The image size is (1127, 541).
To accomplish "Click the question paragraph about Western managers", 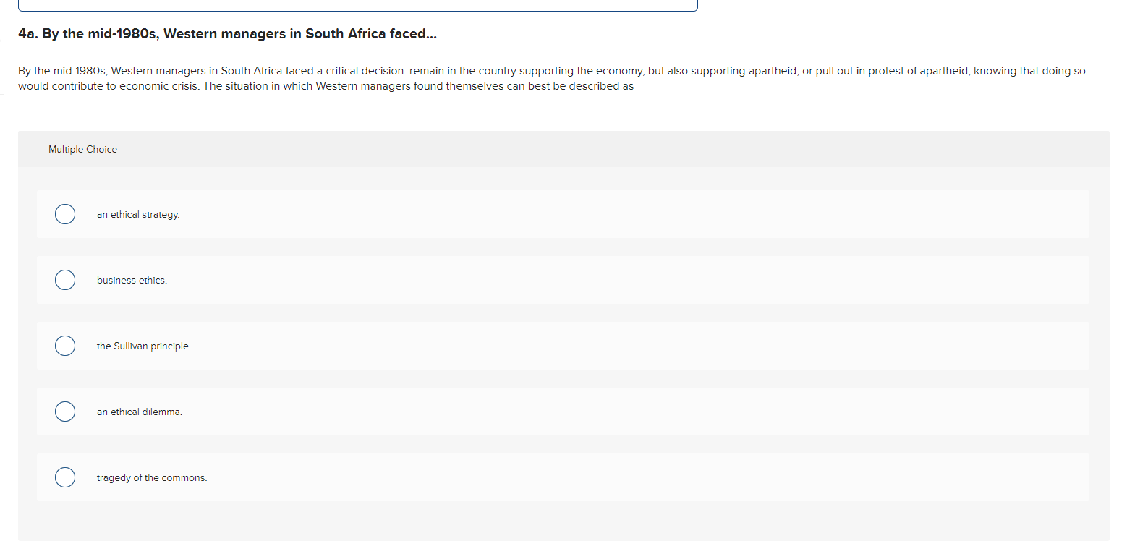I will pyautogui.click(x=552, y=78).
